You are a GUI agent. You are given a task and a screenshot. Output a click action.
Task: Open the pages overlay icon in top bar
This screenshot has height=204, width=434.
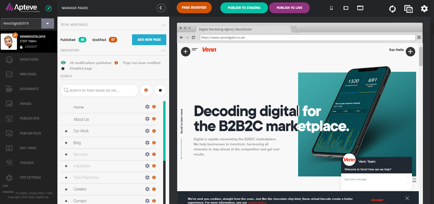409,9
